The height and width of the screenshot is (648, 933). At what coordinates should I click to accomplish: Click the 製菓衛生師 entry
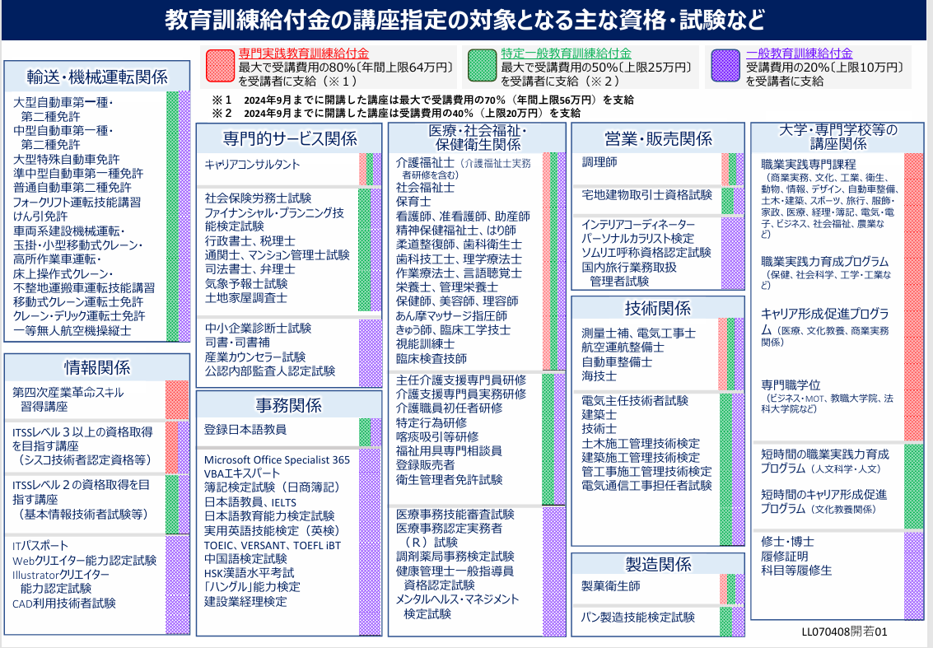tap(611, 586)
